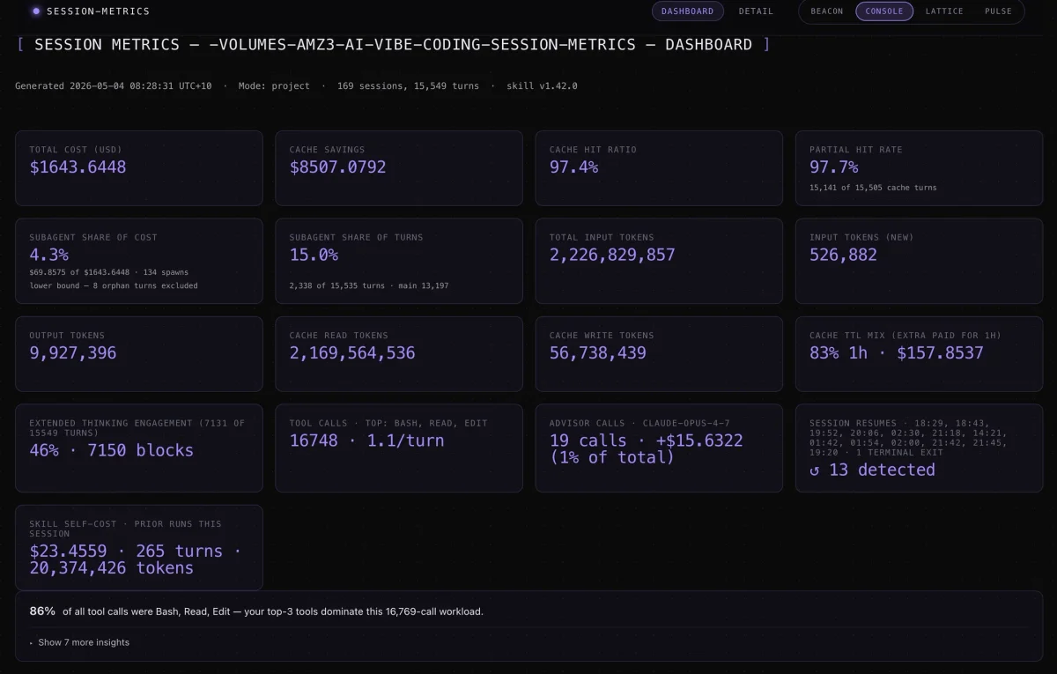
Task: Click the purple session-metrics logo dot
Action: coord(36,11)
